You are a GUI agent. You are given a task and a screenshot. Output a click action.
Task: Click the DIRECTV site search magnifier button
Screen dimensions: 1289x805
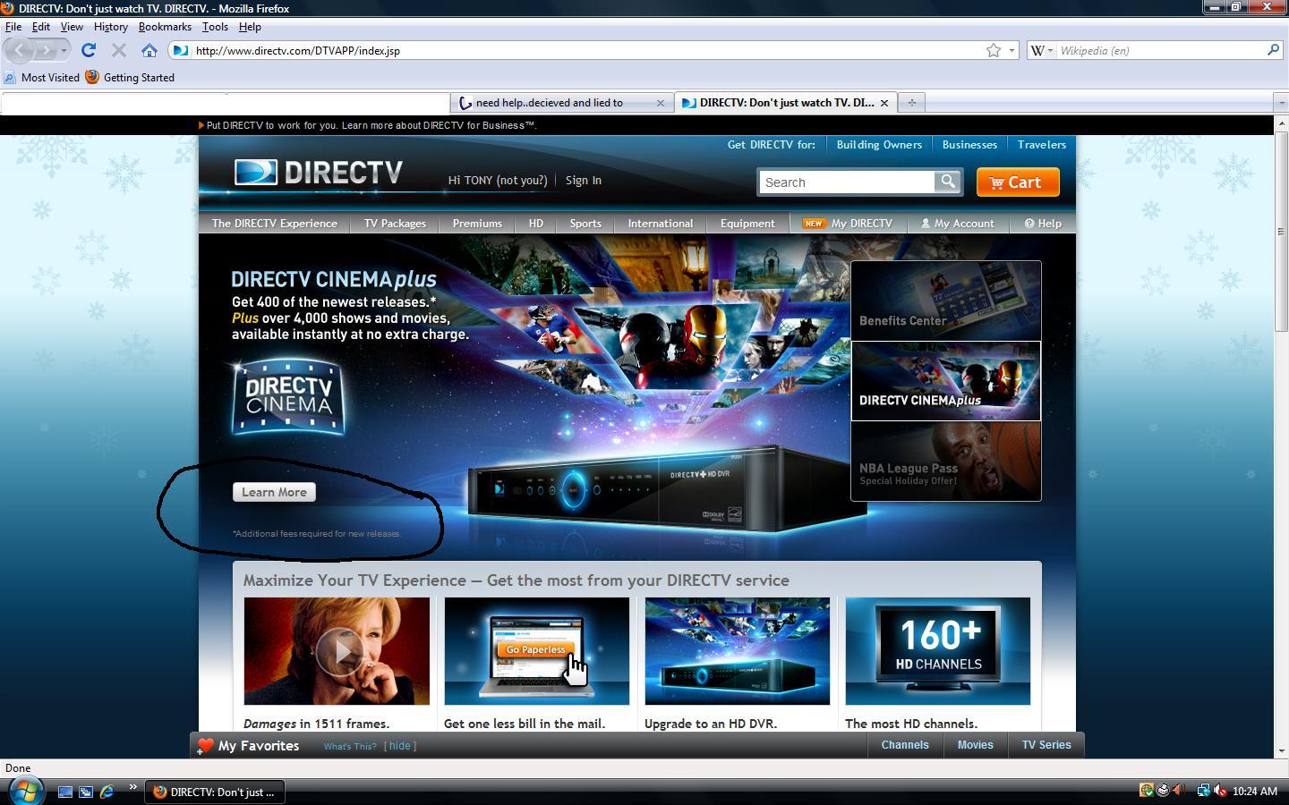click(947, 182)
